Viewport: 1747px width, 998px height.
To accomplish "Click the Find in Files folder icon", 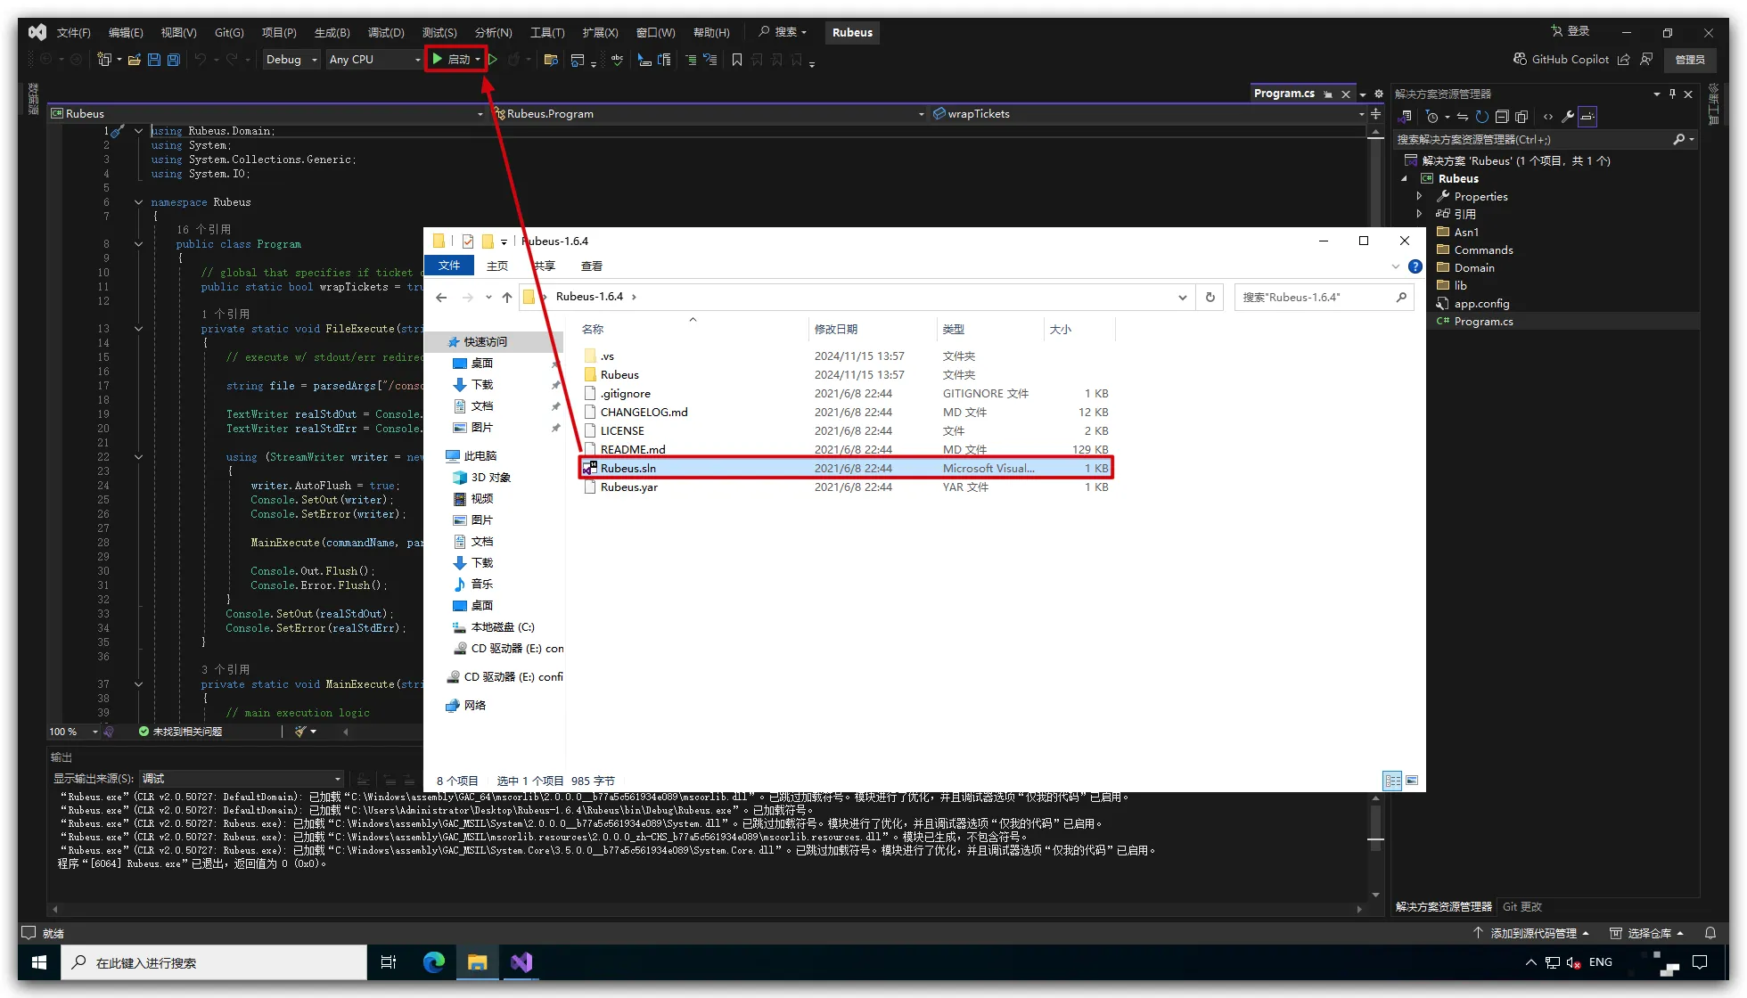I will coord(551,60).
